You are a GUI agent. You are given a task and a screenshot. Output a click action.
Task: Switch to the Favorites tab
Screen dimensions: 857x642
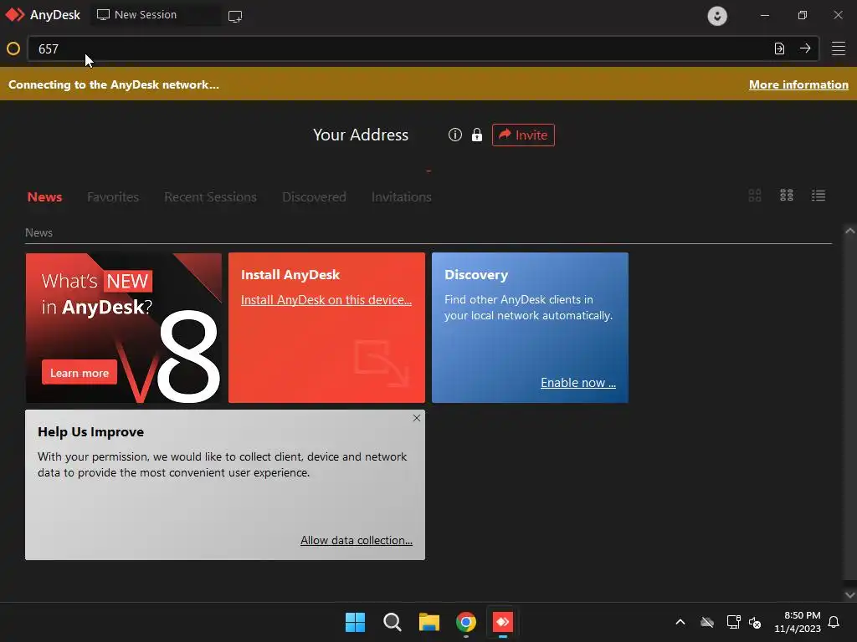tap(113, 197)
